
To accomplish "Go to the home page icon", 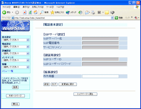I will 36,12.
